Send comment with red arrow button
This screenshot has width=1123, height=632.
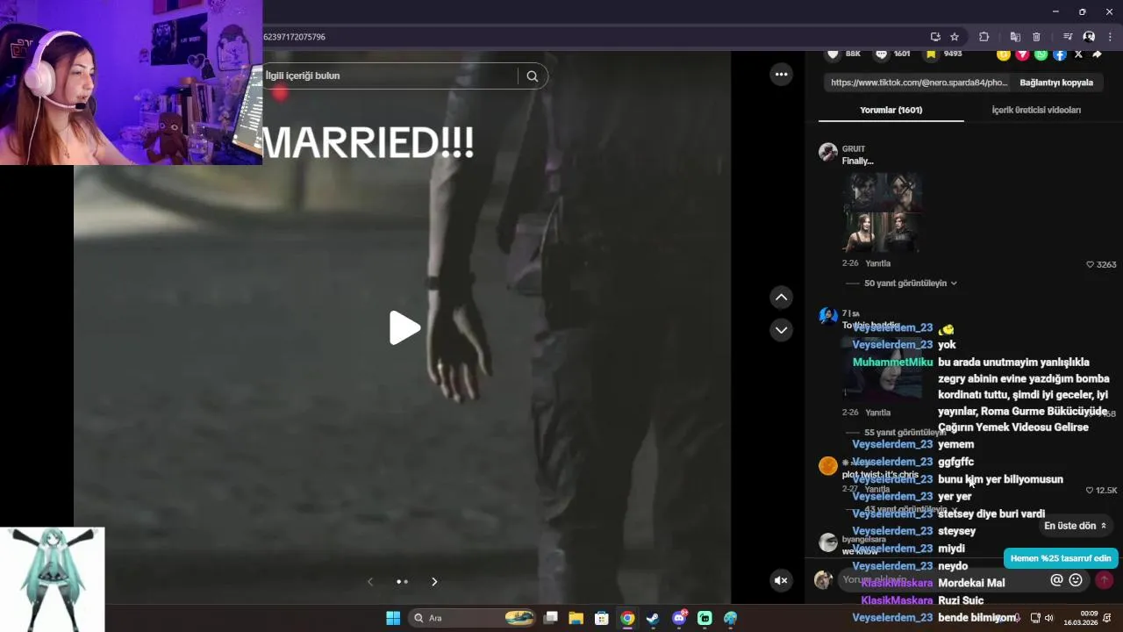(x=1104, y=580)
